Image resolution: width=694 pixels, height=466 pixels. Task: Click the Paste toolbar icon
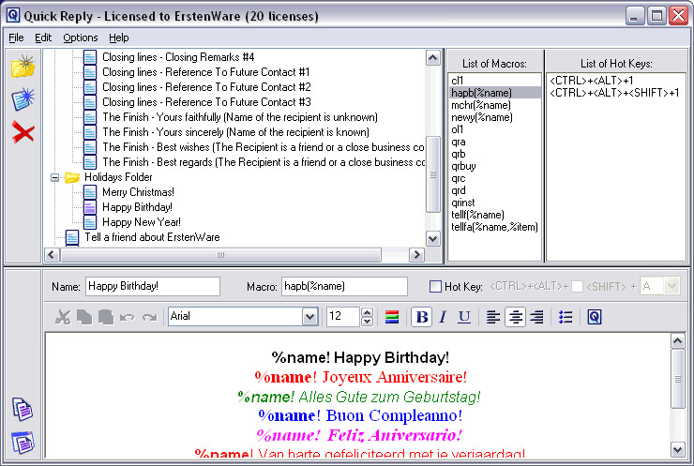tap(106, 317)
